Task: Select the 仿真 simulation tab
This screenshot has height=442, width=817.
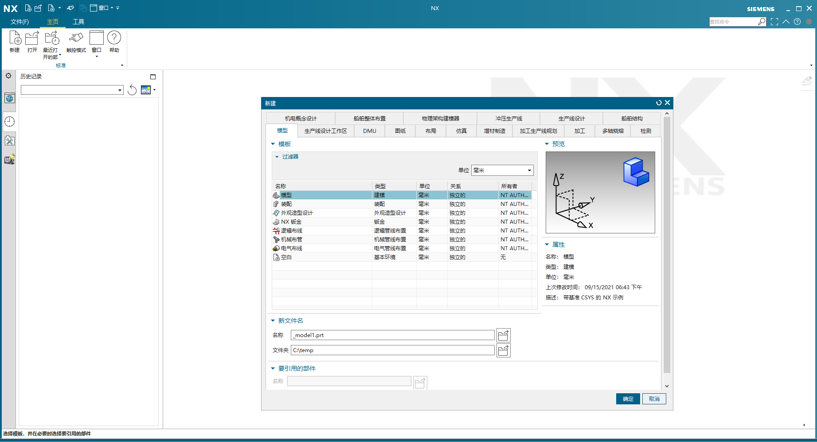Action: 461,131
